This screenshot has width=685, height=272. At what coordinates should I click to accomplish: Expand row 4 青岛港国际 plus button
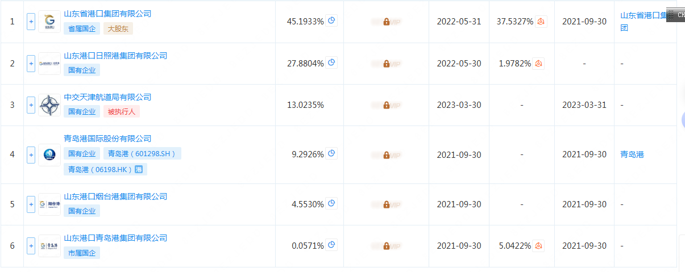point(31,154)
